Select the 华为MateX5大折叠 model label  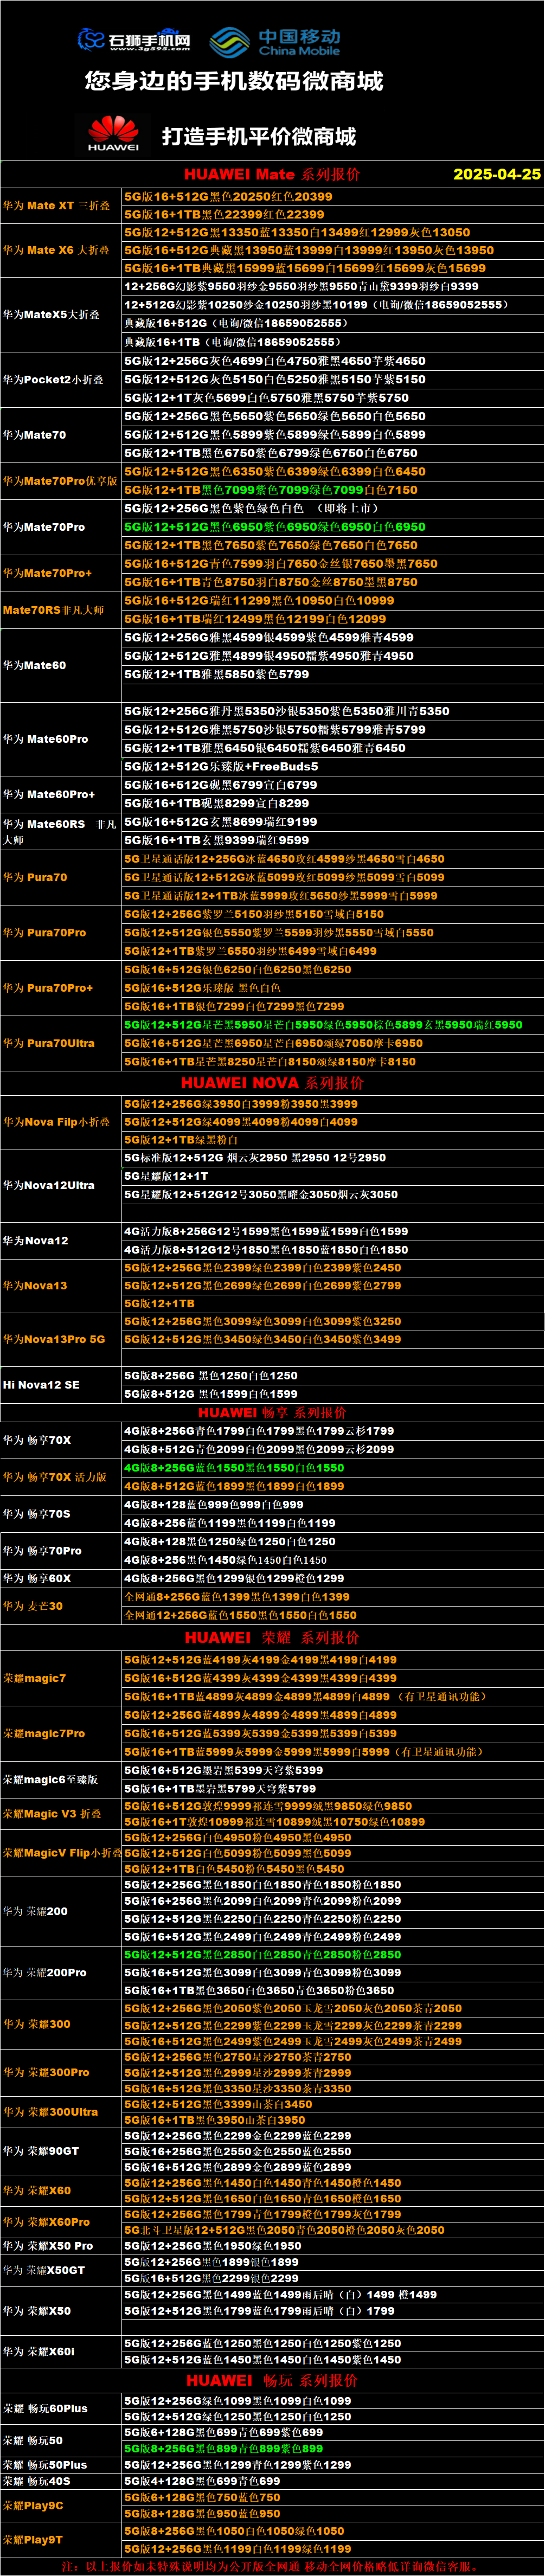click(x=51, y=314)
